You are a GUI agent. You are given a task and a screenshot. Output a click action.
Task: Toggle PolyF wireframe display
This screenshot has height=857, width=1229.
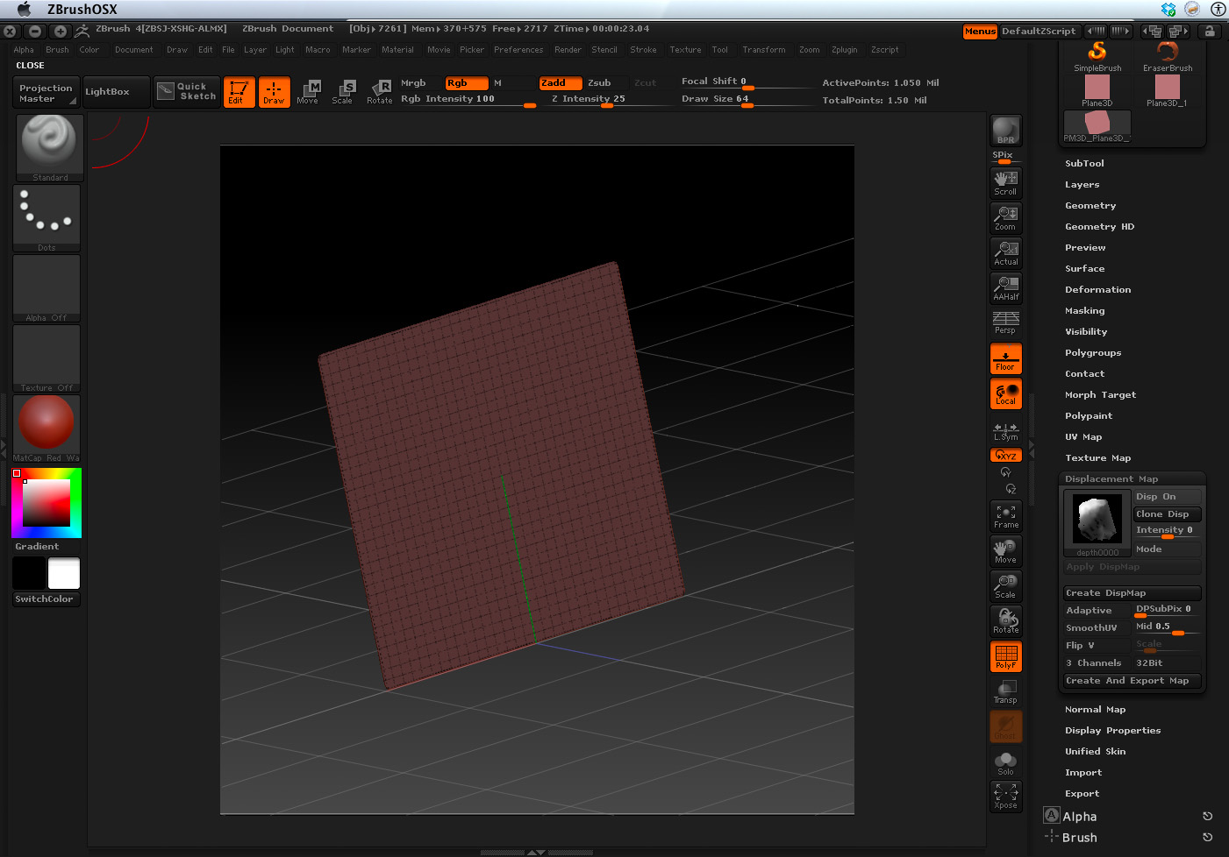pos(1005,656)
